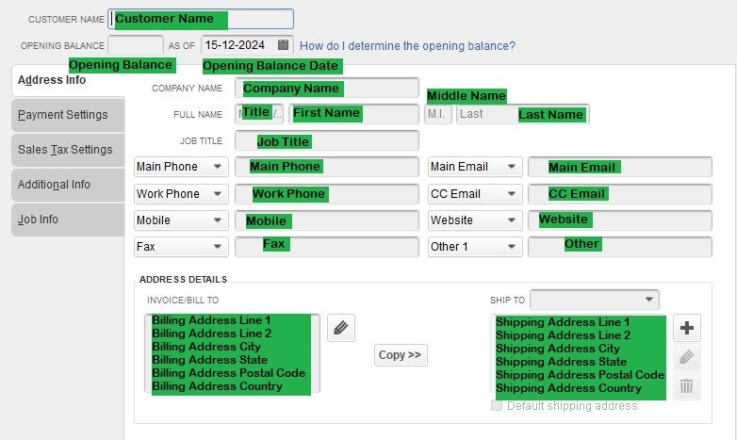
Task: Open the 'How do I determine the opening balance?' link
Action: tap(407, 46)
